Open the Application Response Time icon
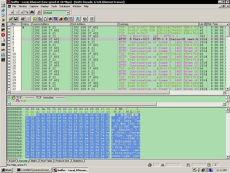230x173 pixels. tap(50, 19)
